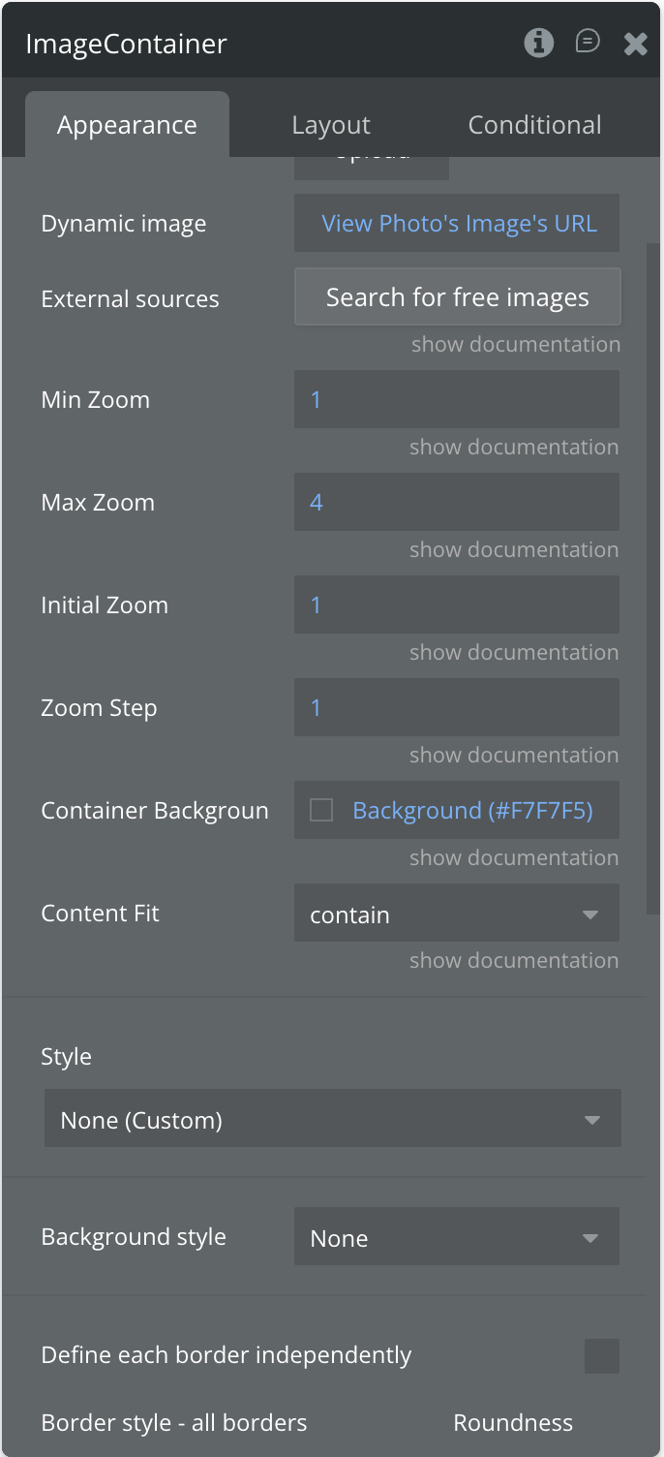Close the ImageContainer property panel
664x1457 pixels.
point(635,44)
